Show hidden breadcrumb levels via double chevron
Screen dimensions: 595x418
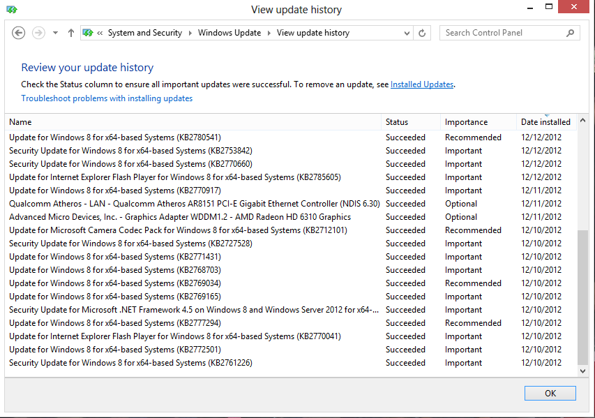tap(100, 33)
